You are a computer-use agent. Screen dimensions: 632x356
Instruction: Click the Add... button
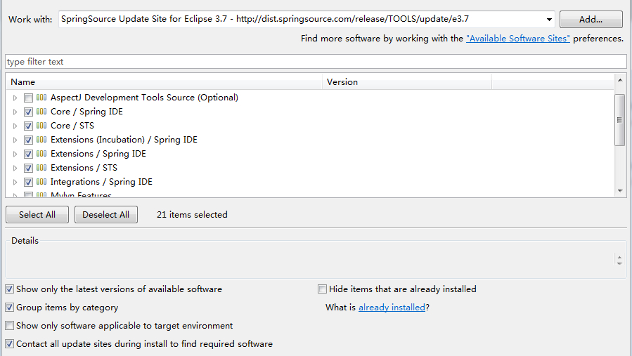coord(591,20)
